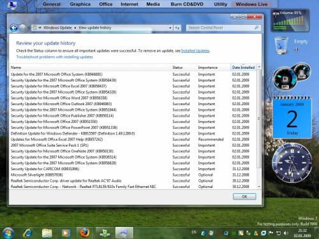Sort list by Importance column

click(x=213, y=68)
